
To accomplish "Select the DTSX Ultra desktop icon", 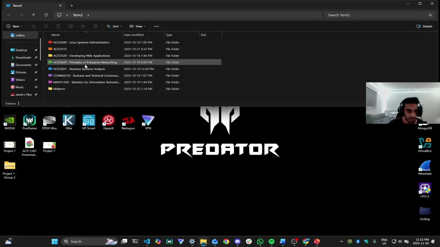I will point(49,122).
